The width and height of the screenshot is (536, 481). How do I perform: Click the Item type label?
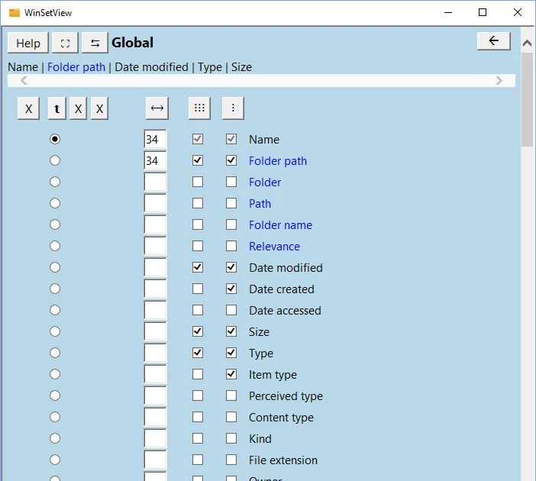tap(273, 375)
